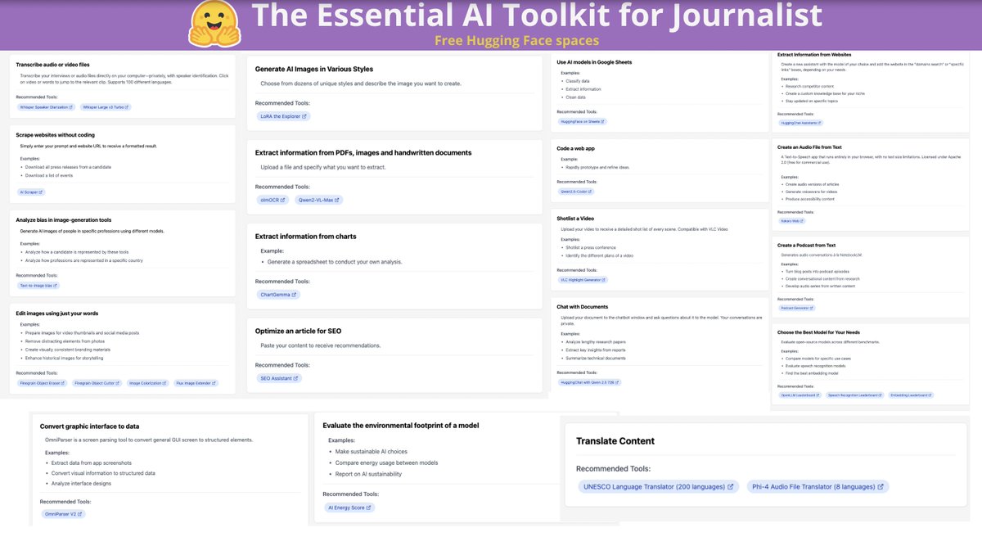The width and height of the screenshot is (982, 546).
Task: Open the Whisper Large v3 Turbo link
Action: coord(106,107)
